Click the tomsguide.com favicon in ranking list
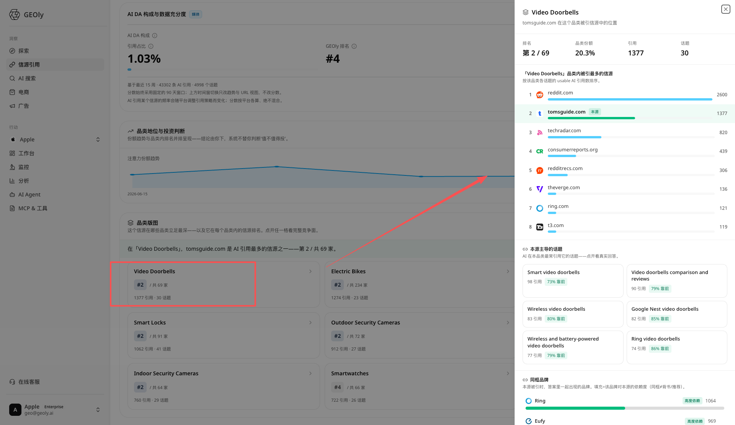 click(x=540, y=114)
